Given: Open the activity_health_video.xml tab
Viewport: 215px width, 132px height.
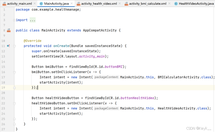Looking at the screenshot, I should [x=99, y=4].
